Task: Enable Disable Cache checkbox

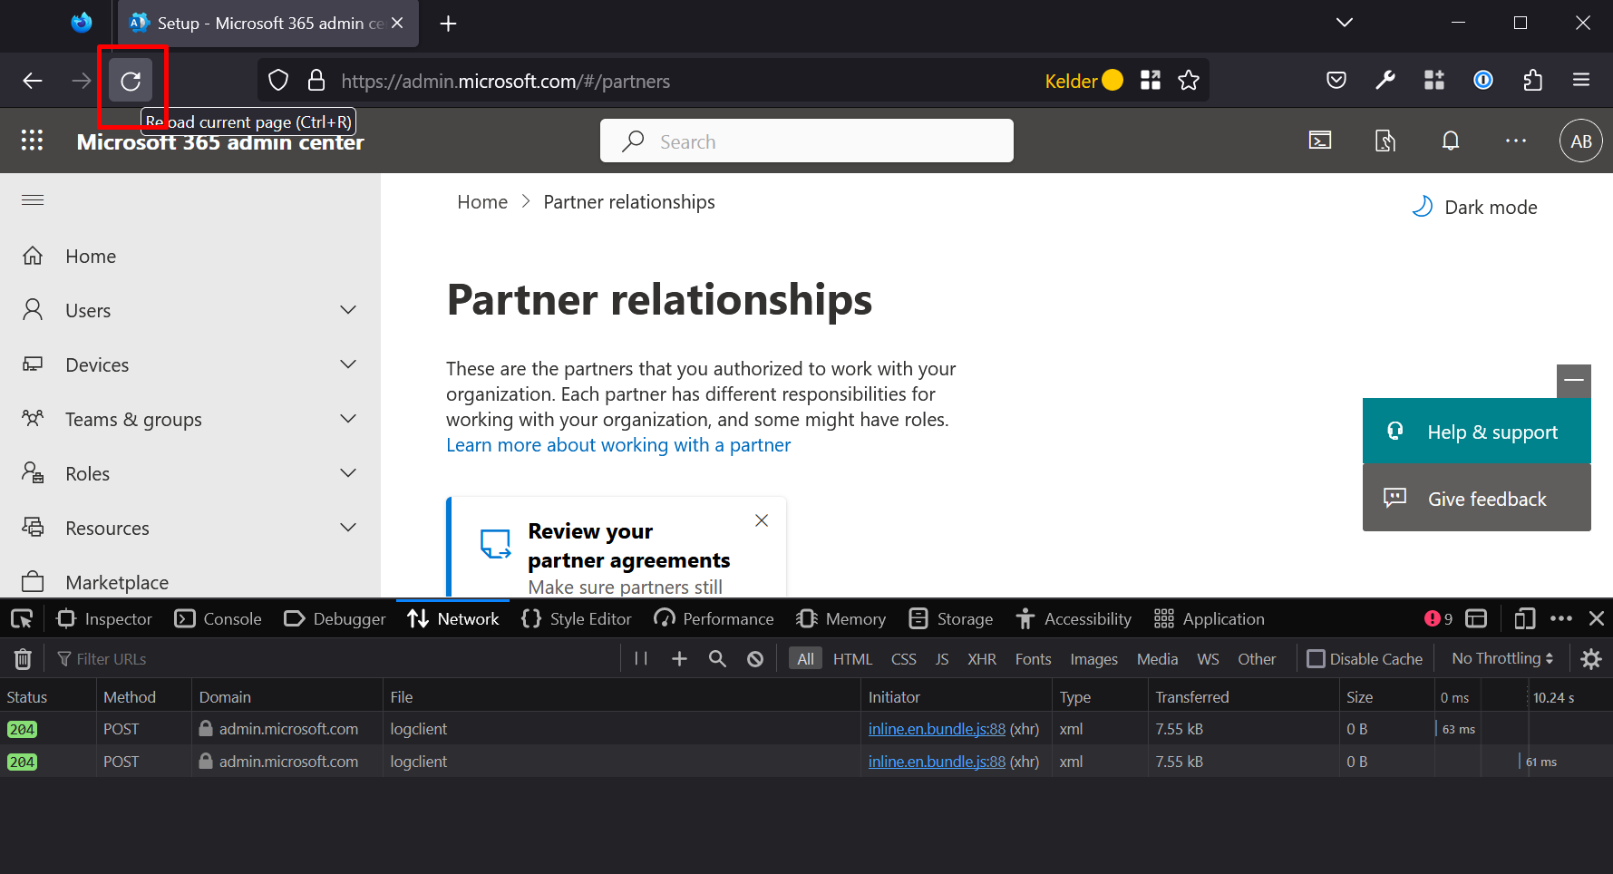Action: coord(1316,659)
